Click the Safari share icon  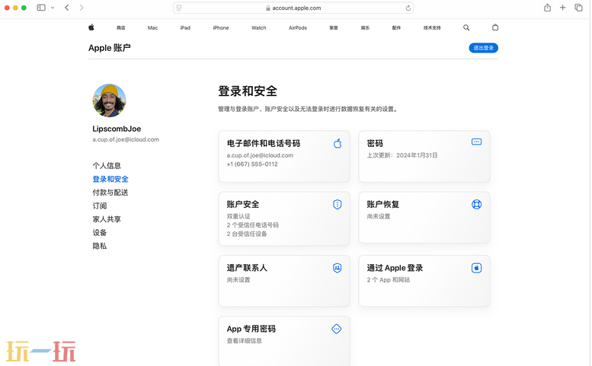click(548, 8)
